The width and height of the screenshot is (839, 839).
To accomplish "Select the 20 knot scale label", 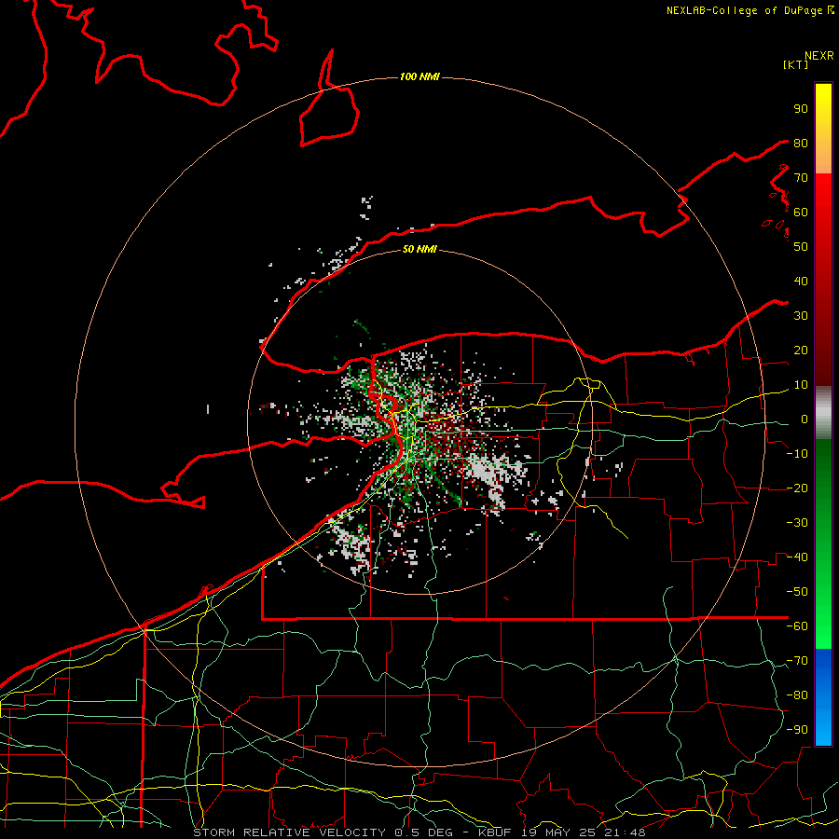I will coord(801,351).
